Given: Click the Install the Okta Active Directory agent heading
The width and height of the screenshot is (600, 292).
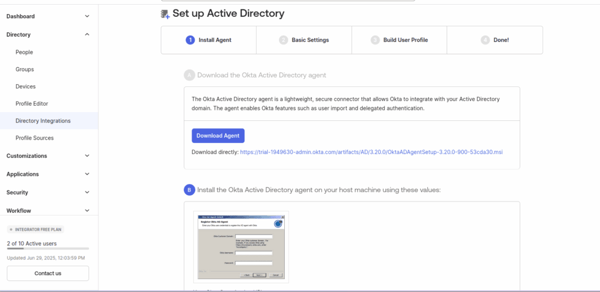Looking at the screenshot, I should click(319, 189).
